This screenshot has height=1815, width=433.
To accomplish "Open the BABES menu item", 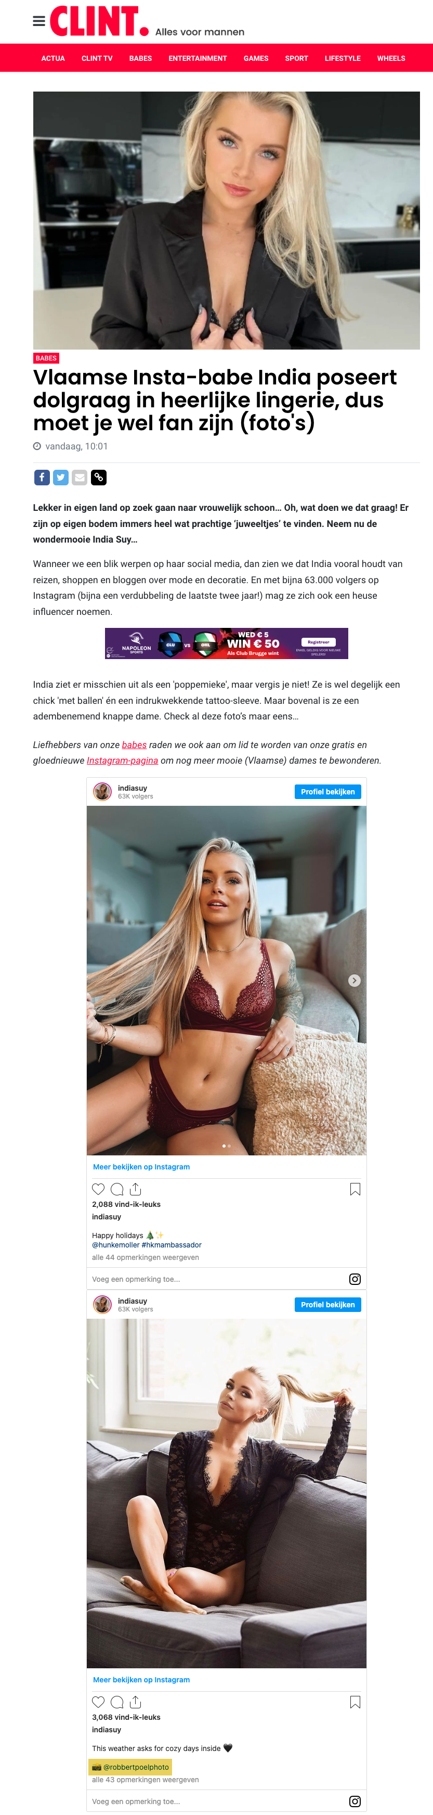I will [x=141, y=58].
